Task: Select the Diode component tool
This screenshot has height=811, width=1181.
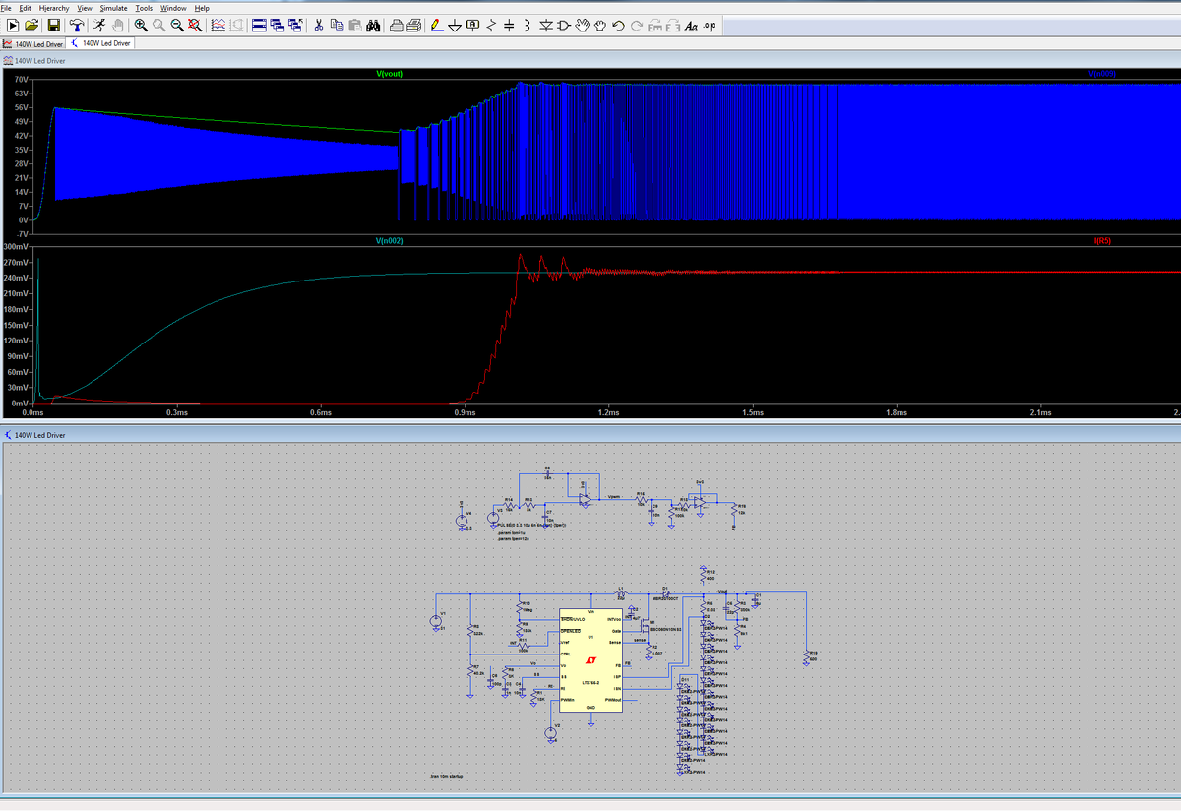Action: click(x=545, y=25)
